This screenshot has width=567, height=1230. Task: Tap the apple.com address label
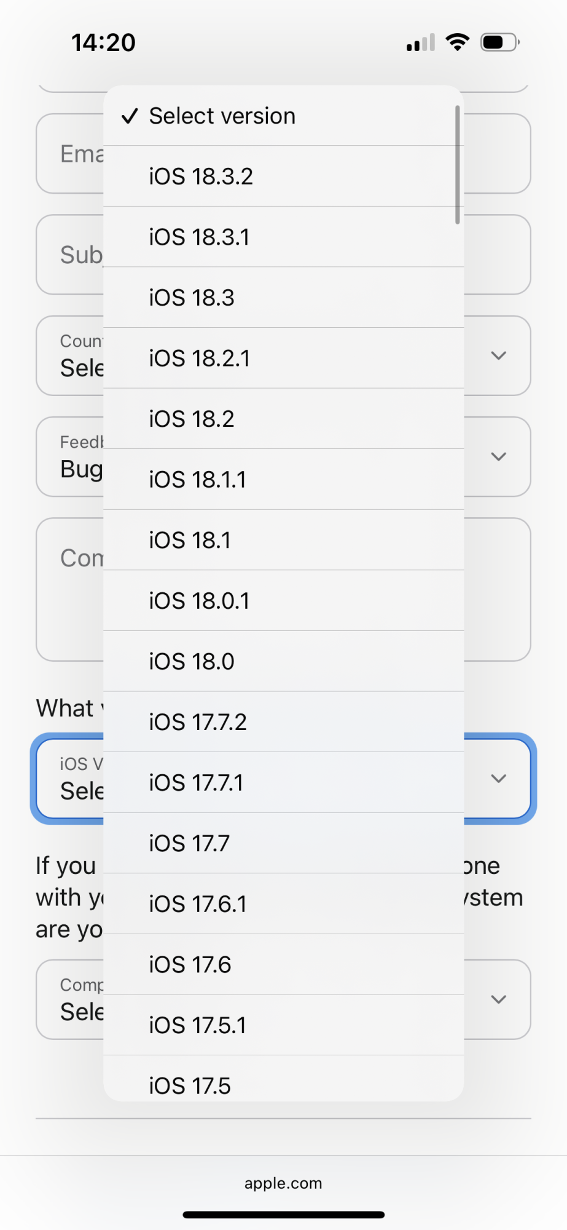[x=283, y=1183]
